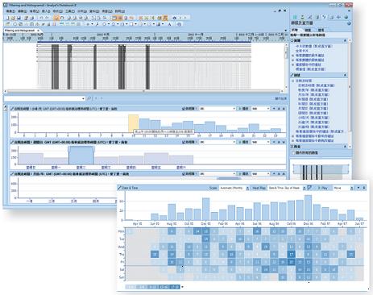Click the darkest heat map legend swatch
373x295 pixels.
click(175, 287)
